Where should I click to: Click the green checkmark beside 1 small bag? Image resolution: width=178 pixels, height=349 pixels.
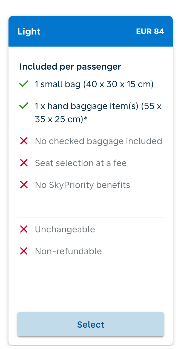pyautogui.click(x=24, y=84)
